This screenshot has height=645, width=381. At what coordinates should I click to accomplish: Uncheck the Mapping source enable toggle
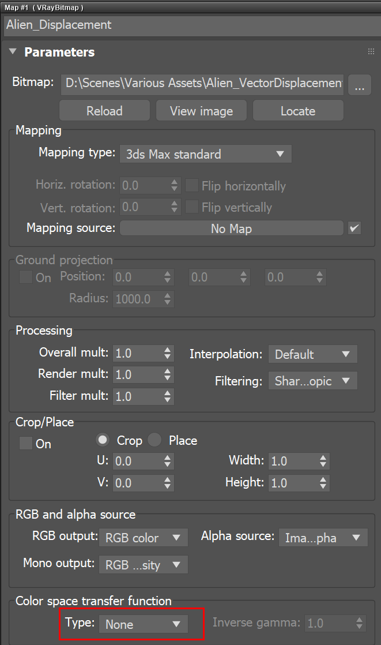pos(354,228)
